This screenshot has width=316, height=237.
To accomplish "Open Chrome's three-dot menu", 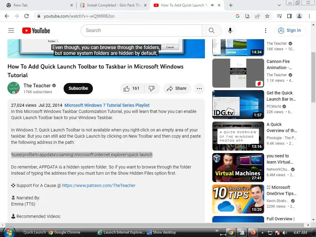I will (309, 16).
